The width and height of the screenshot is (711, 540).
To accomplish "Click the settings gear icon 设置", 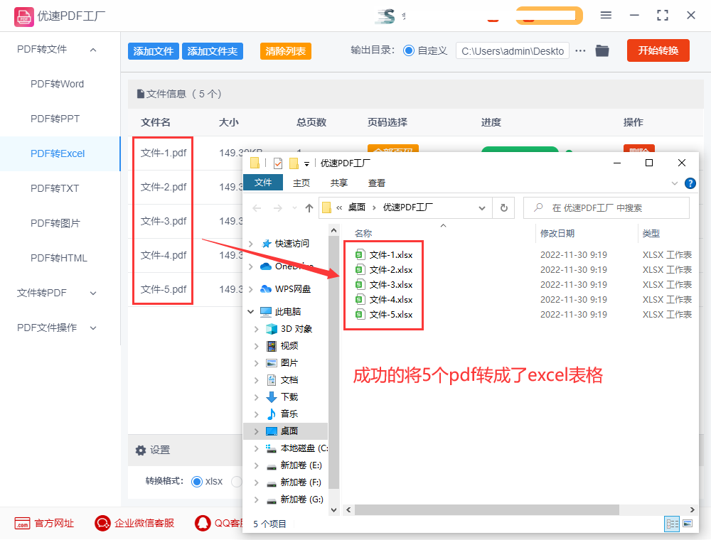I will click(141, 450).
